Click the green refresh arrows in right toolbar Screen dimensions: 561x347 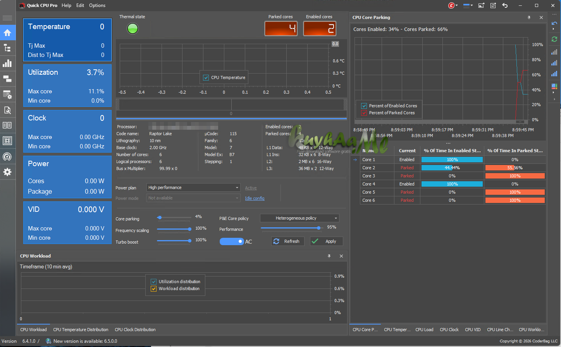click(554, 39)
